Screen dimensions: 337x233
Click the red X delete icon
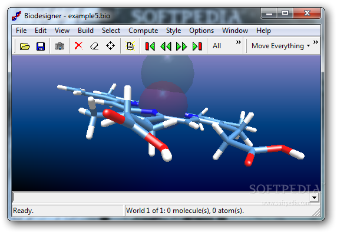pos(78,46)
